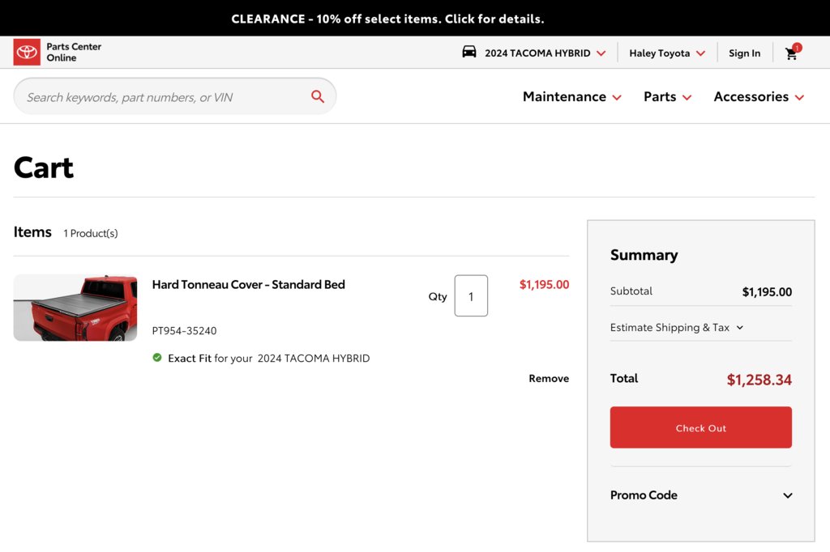This screenshot has height=552, width=830.
Task: Open the CLEARANCE 10% off banner
Action: pos(387,19)
